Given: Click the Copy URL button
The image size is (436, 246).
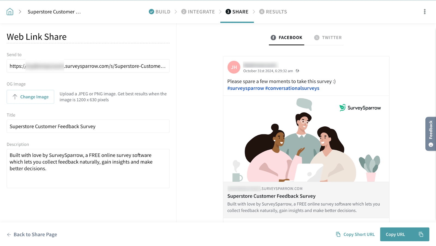Looking at the screenshot, I should (395, 234).
